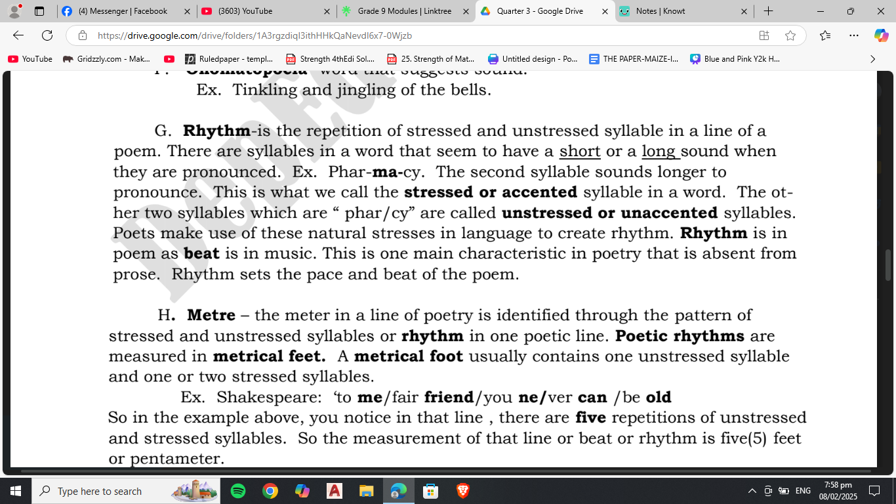Screen dimensions: 896x504
Task: Open a new browser tab
Action: tap(768, 11)
